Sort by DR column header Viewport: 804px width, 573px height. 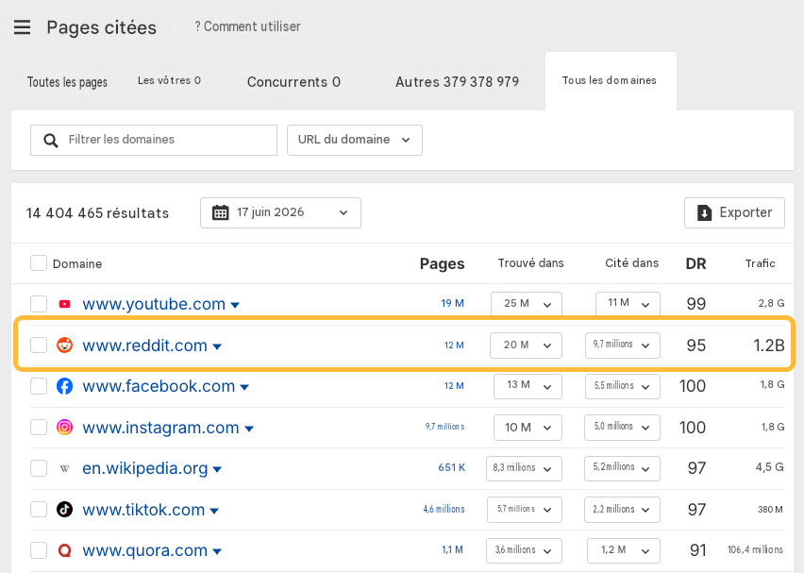click(695, 263)
